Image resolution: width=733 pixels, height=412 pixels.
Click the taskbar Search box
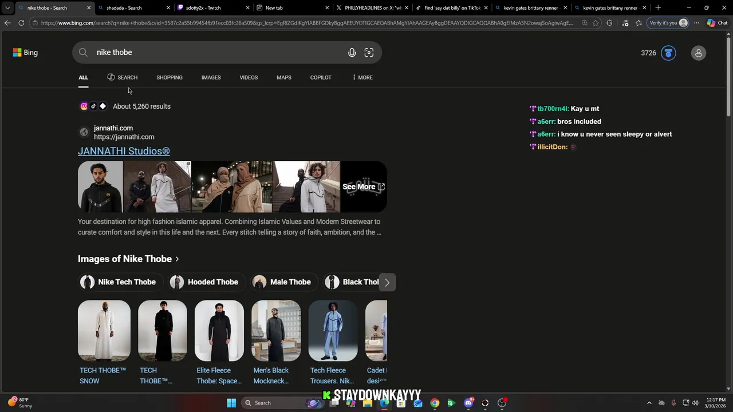(x=283, y=403)
